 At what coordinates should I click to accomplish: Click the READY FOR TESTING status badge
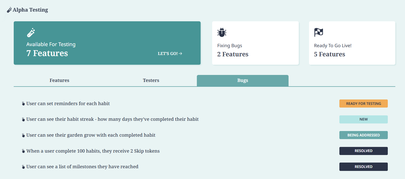(x=364, y=104)
